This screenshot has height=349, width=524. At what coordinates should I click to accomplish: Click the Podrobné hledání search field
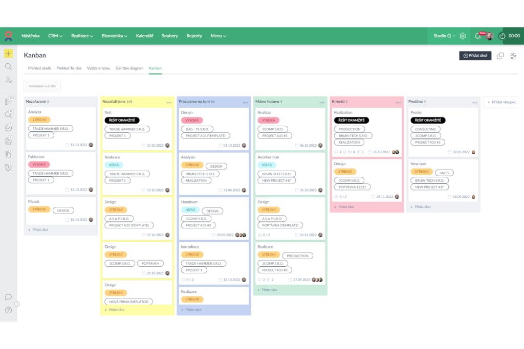(x=42, y=86)
